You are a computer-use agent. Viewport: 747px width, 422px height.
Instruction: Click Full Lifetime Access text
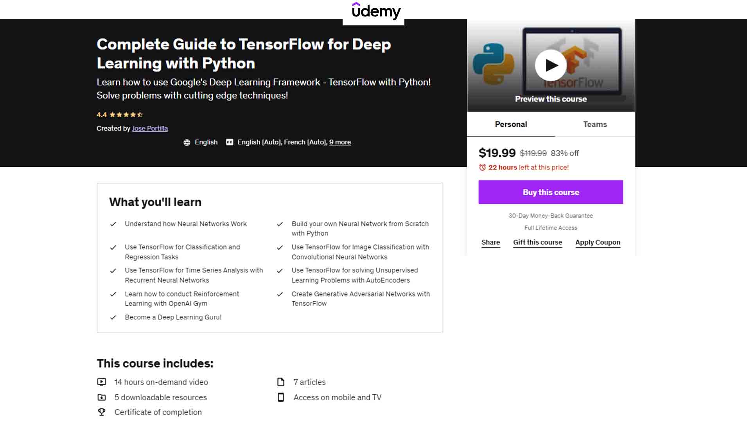551,228
